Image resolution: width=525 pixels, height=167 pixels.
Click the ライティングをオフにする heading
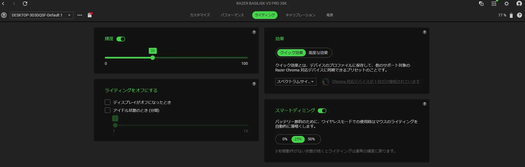point(131,90)
